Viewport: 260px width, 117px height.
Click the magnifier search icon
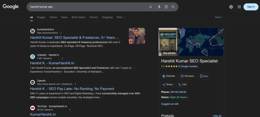tap(173, 7)
